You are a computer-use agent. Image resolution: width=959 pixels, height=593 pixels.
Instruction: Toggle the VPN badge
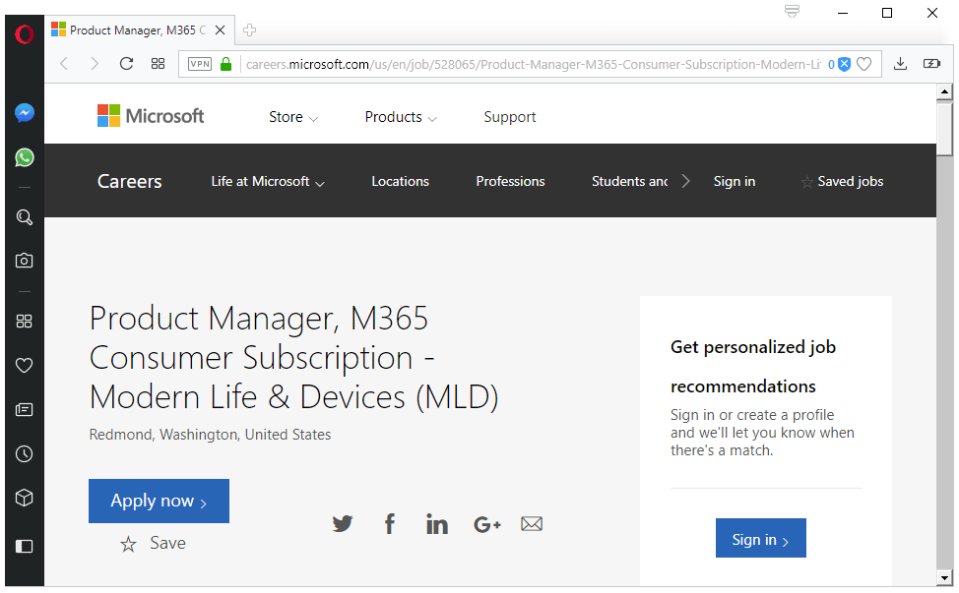pos(200,64)
